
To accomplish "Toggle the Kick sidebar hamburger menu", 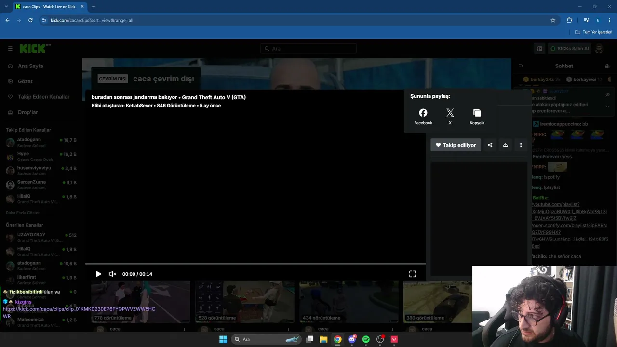I will pos(10,49).
